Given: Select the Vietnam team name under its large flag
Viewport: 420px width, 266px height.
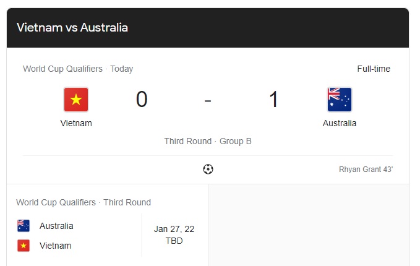Looking at the screenshot, I should (x=76, y=123).
